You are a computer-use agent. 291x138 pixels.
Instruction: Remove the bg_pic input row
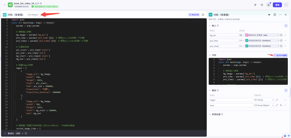point(285,35)
